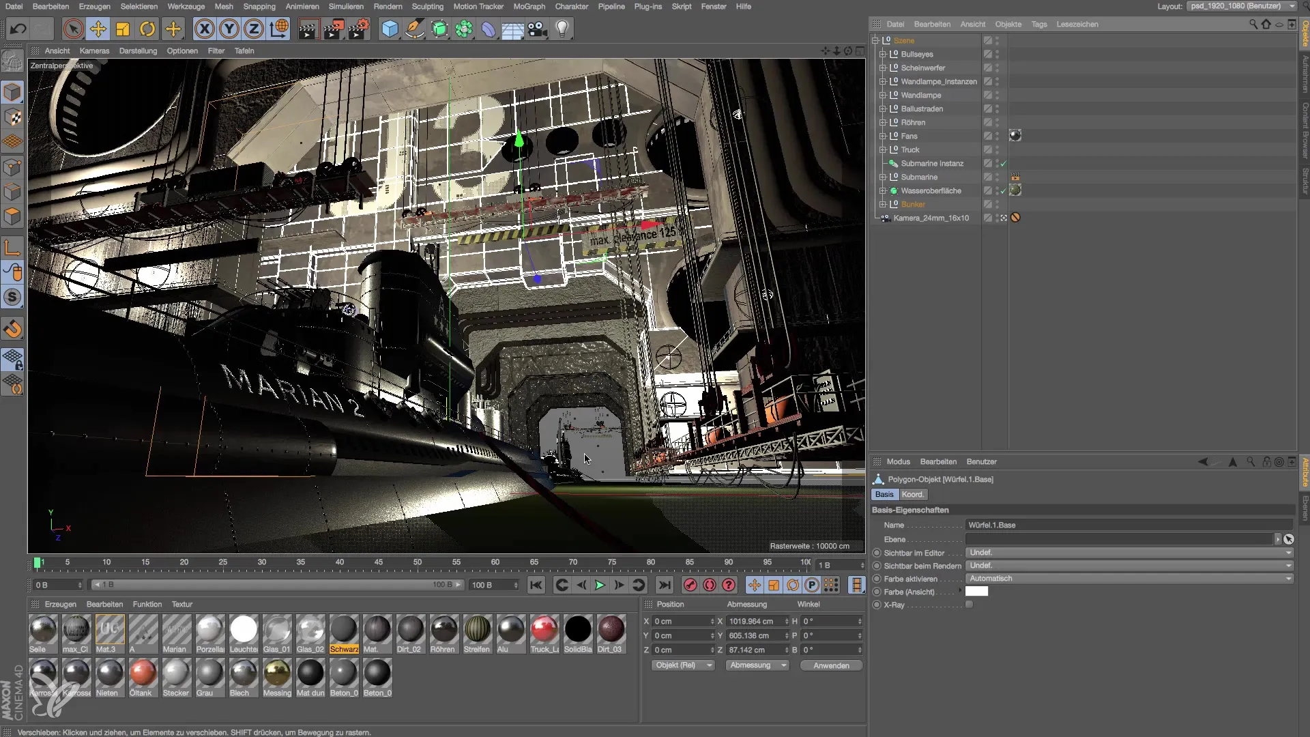Viewport: 1310px width, 737px height.
Task: Select the Kamera_24mm_16x10 object
Action: coord(931,218)
